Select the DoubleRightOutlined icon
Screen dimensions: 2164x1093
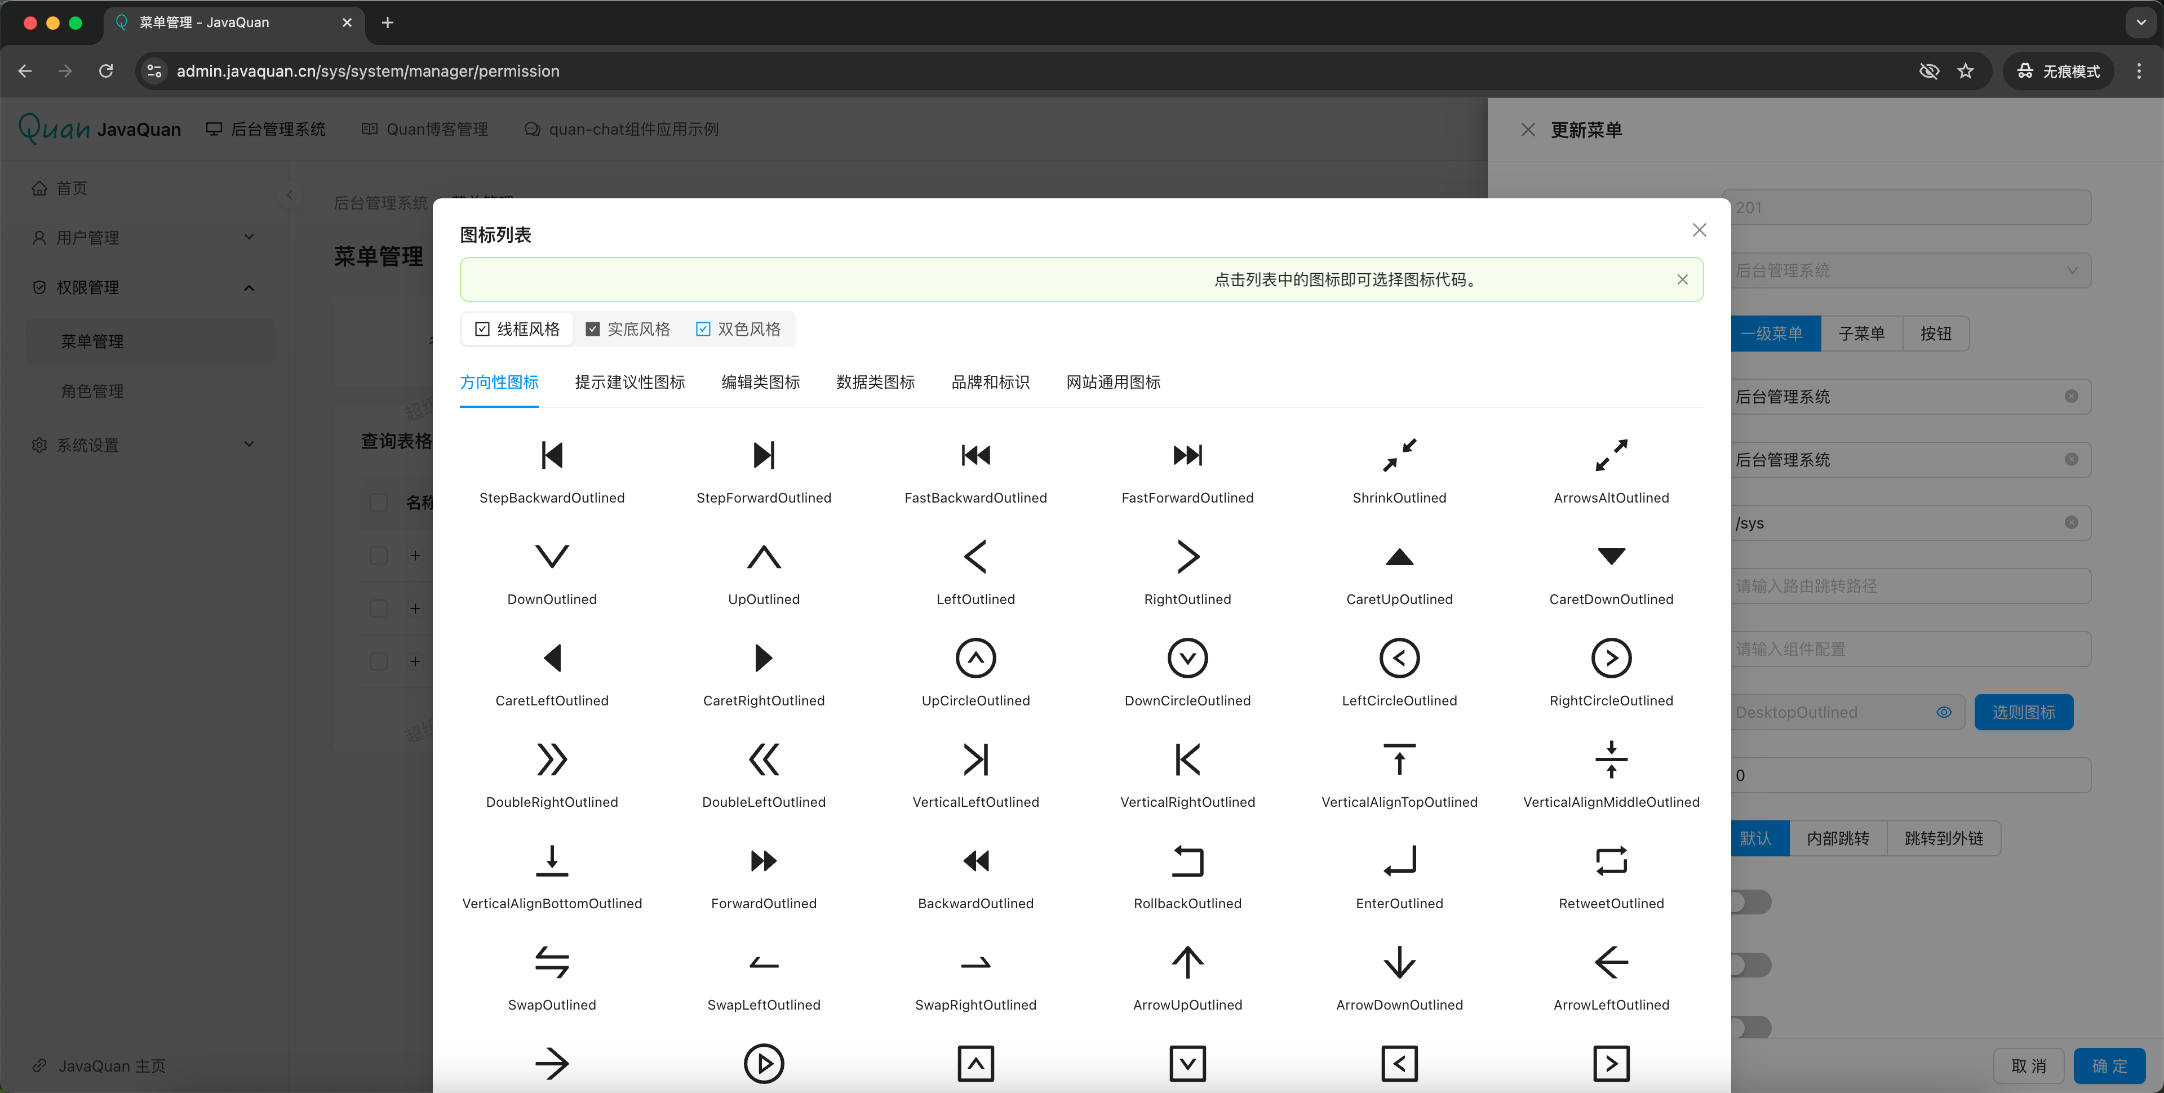click(552, 759)
